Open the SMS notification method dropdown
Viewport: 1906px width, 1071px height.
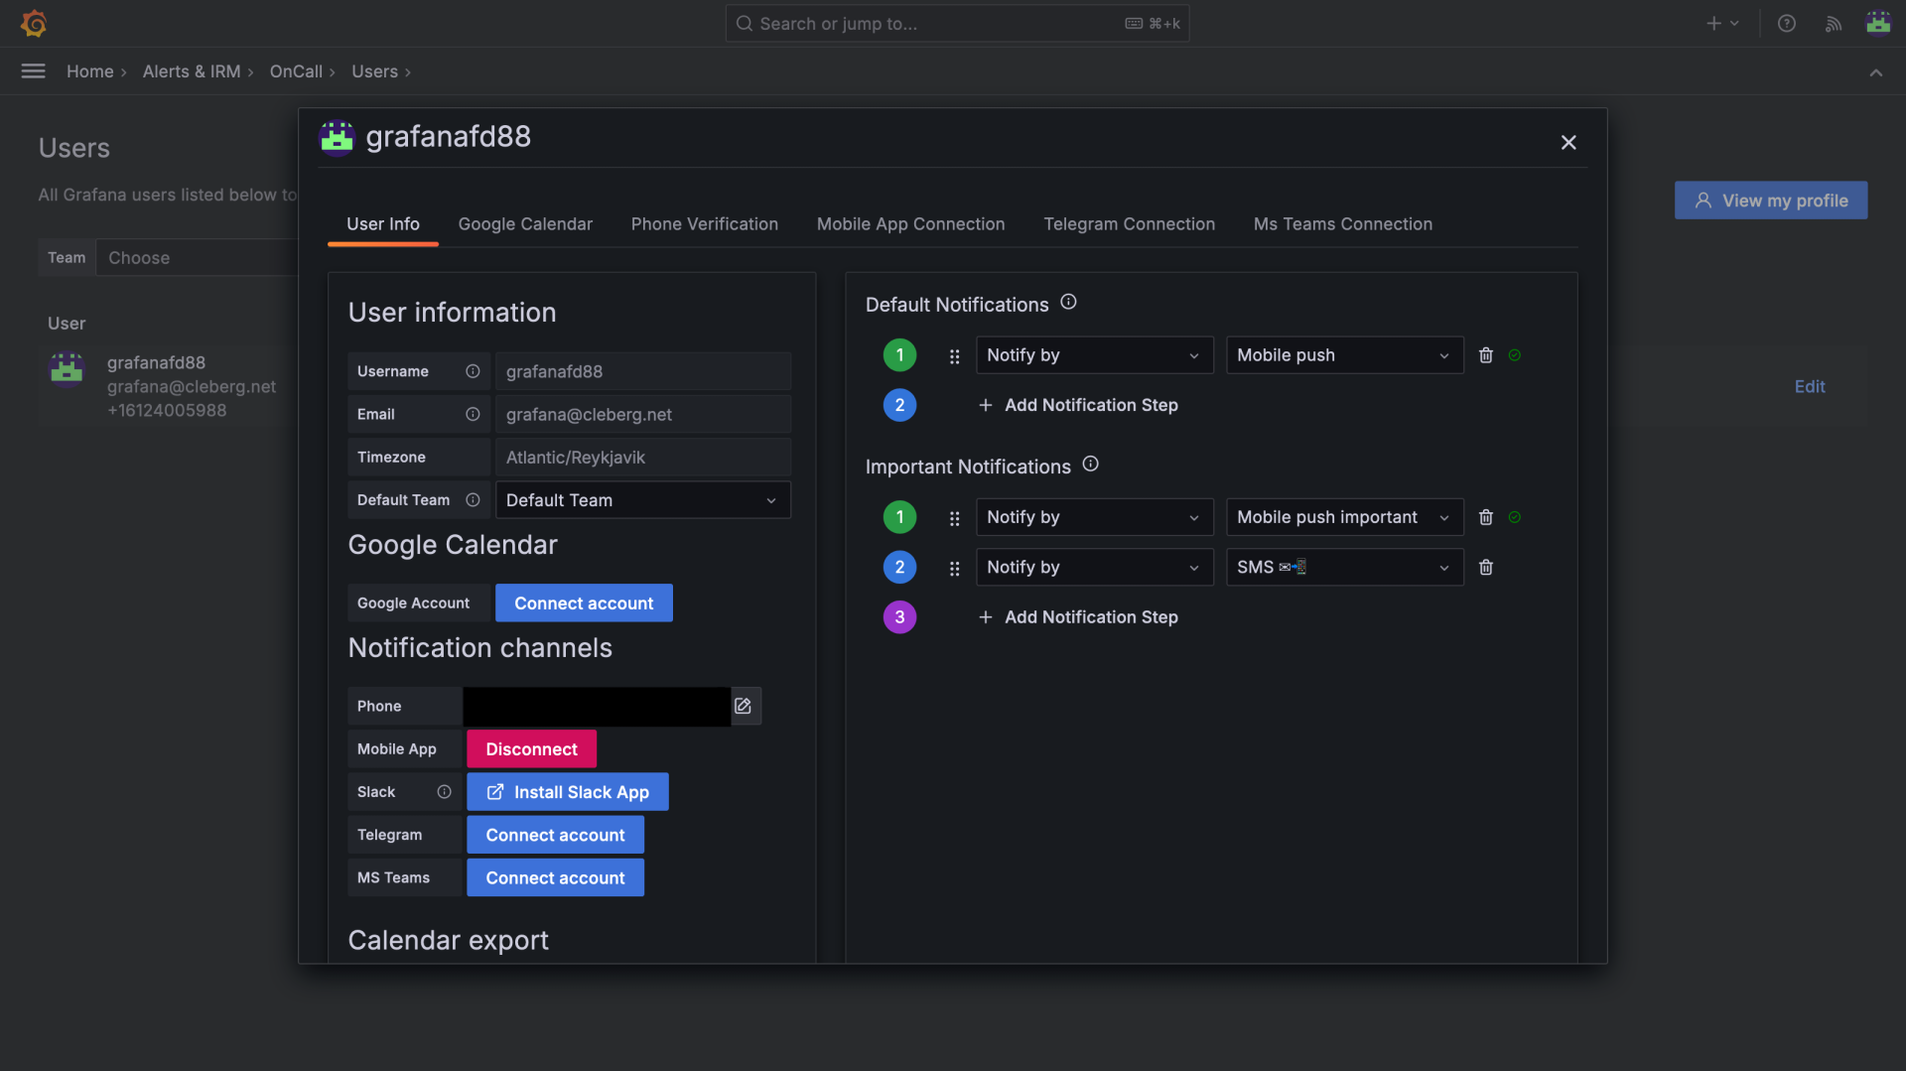1343,568
